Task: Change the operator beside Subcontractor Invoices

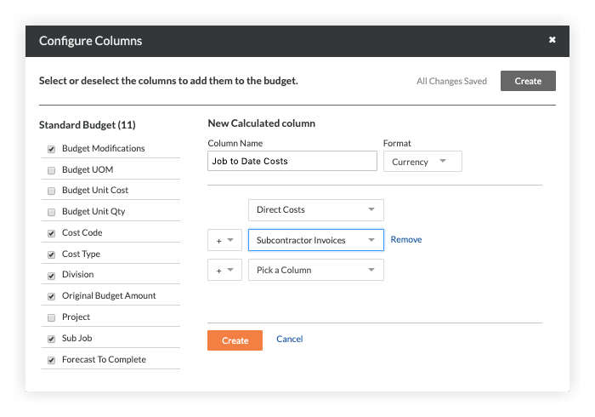Action: point(224,241)
